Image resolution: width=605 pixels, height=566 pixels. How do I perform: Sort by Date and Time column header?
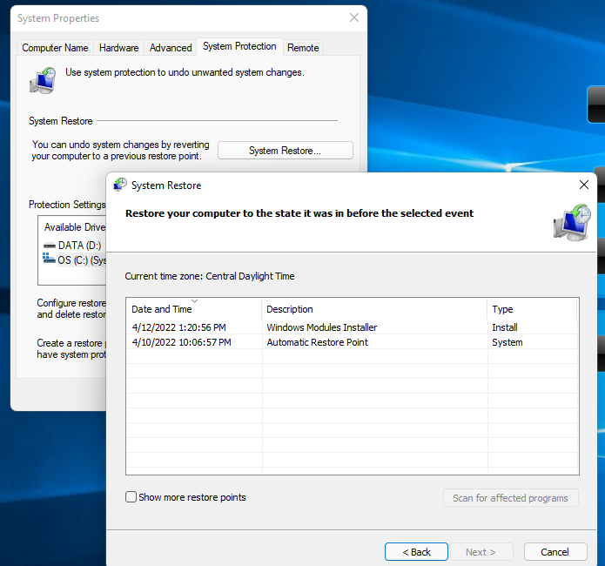click(194, 309)
